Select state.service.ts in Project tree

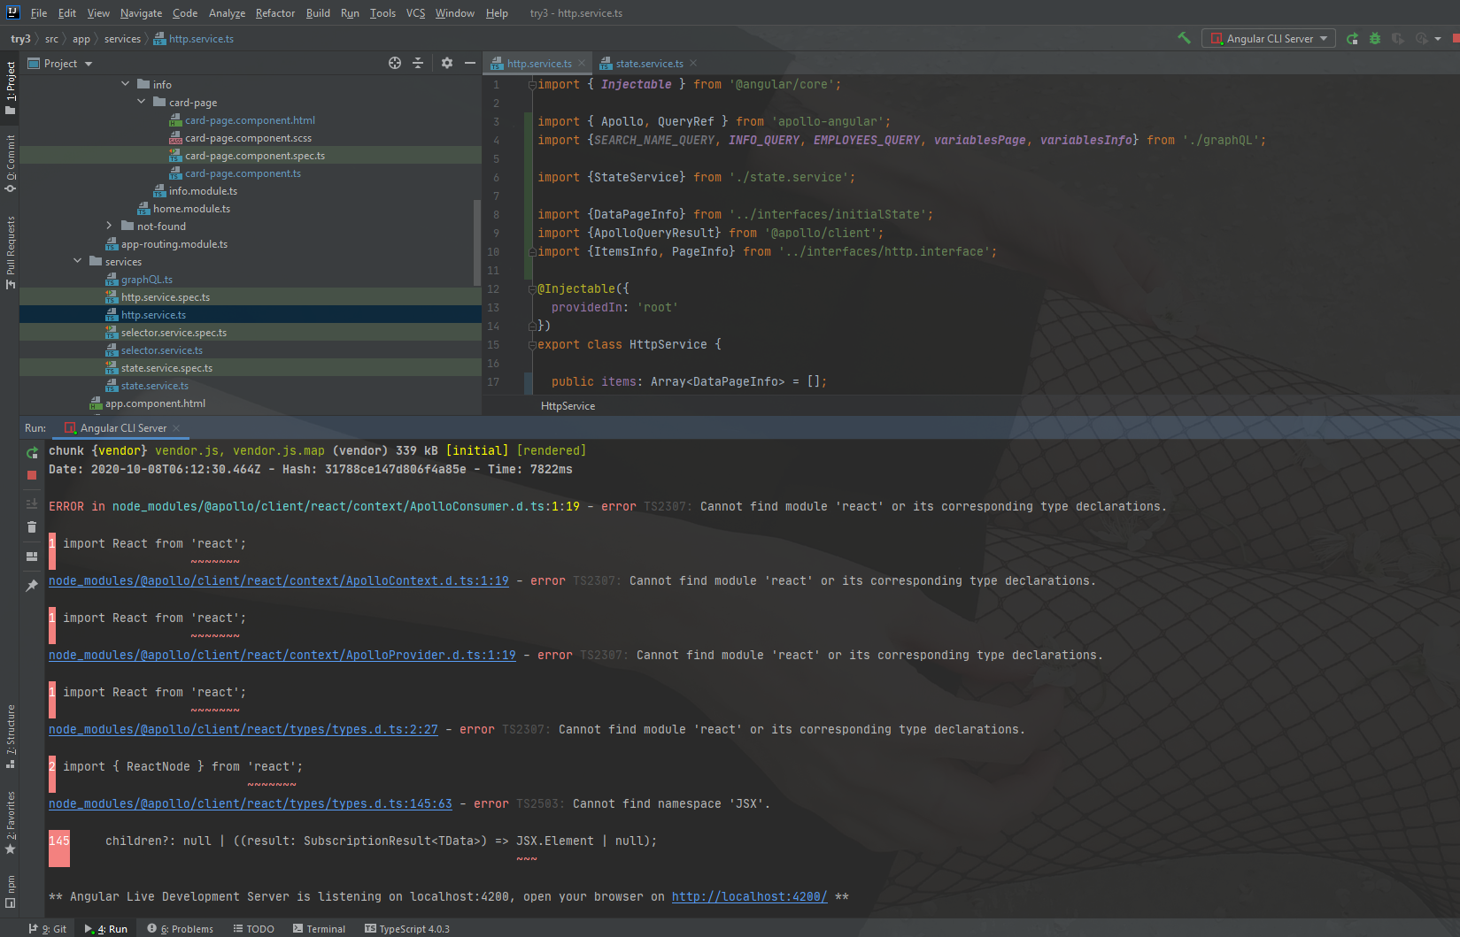(154, 386)
